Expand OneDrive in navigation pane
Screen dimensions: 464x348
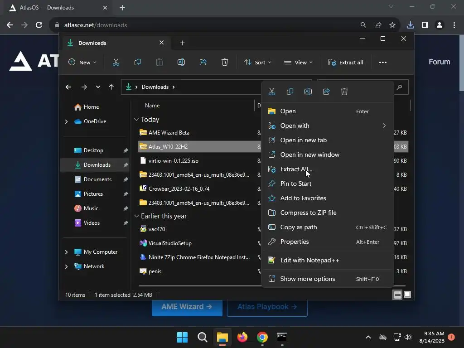(66, 121)
